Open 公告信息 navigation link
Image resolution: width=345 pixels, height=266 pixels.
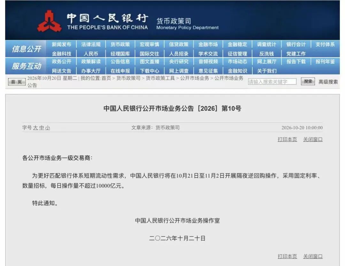tap(120, 62)
